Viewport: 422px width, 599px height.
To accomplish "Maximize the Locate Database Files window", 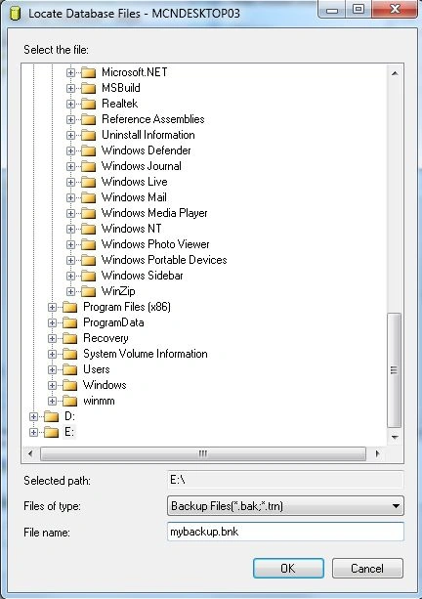I will point(359,10).
